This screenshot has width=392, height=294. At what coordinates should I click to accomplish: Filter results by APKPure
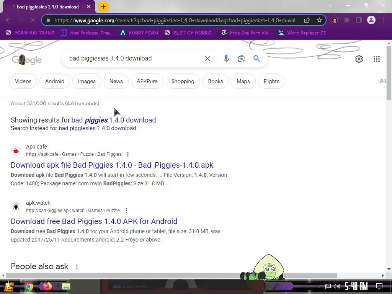[147, 81]
